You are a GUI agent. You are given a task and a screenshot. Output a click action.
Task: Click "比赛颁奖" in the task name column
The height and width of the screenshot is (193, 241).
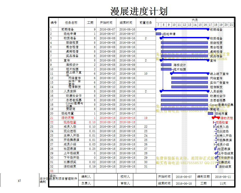coord(70,162)
